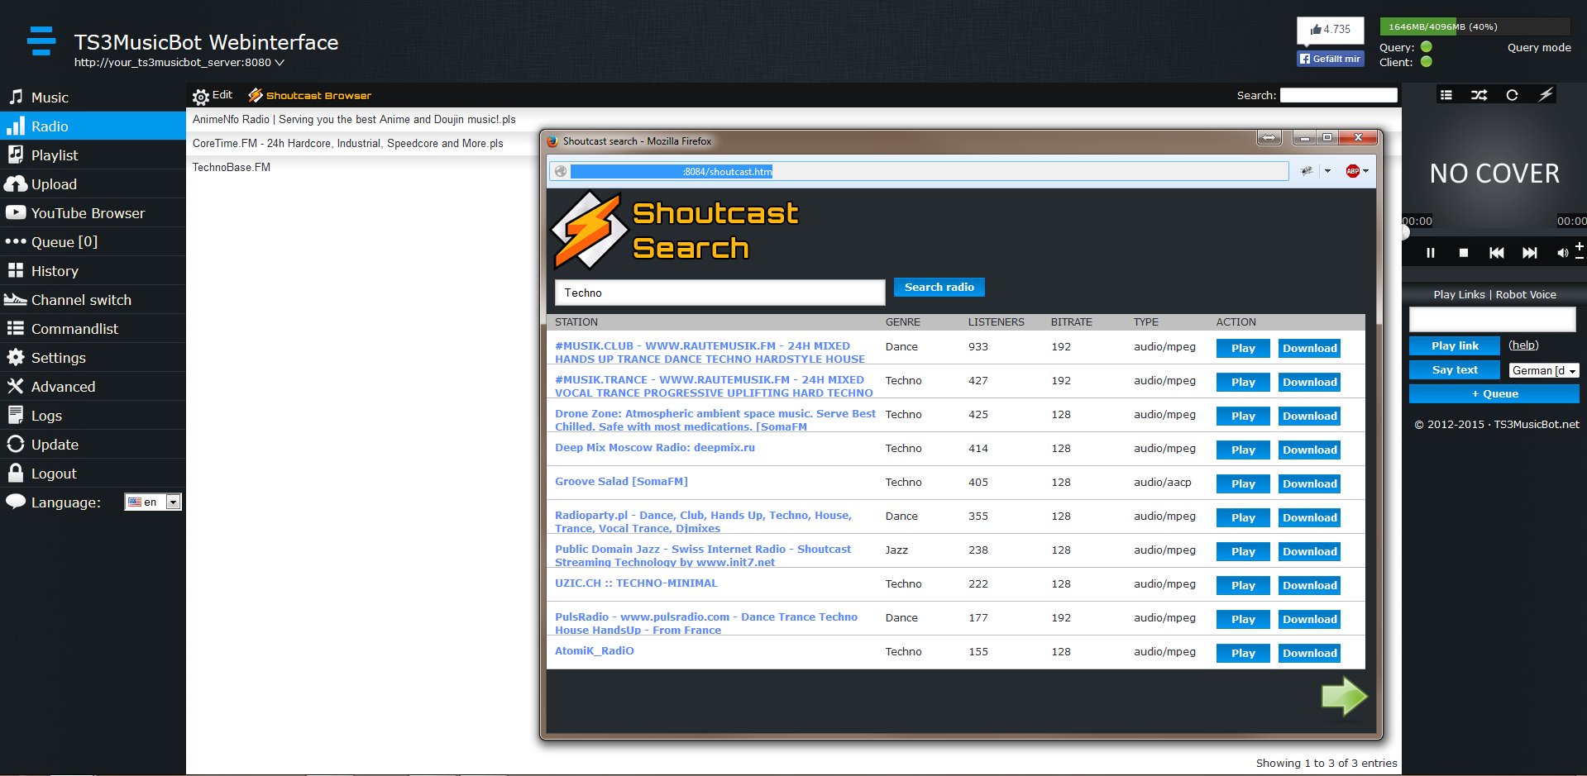This screenshot has height=776, width=1587.
Task: Go to the Upload page
Action: [x=93, y=183]
